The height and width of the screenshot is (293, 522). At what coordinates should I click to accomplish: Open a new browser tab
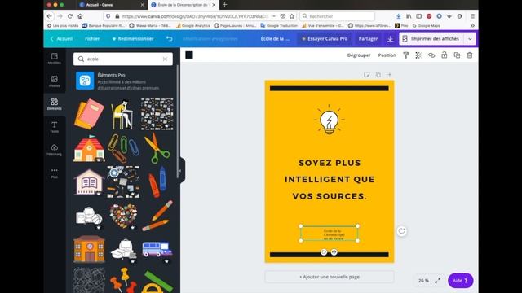(225, 5)
